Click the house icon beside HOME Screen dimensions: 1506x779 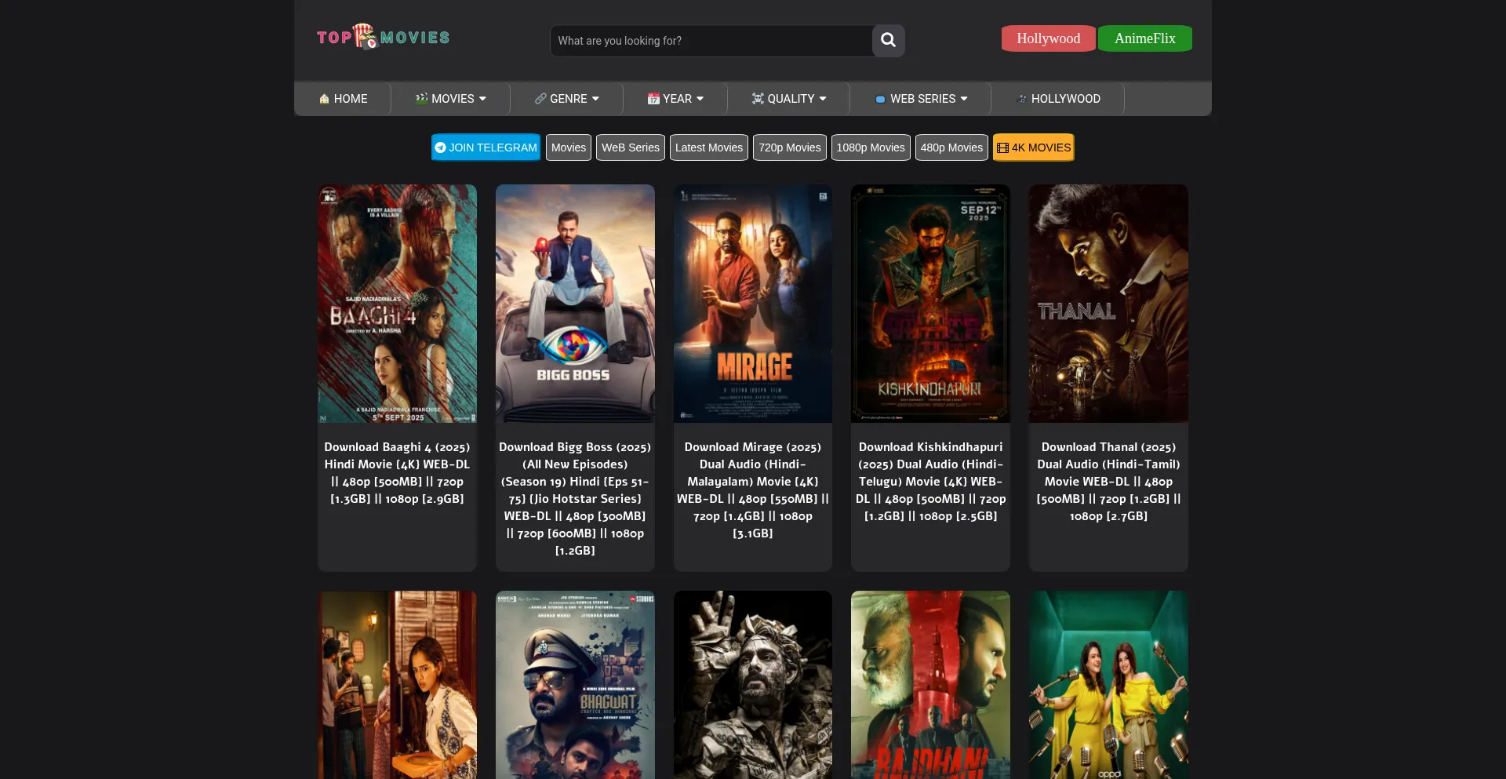pyautogui.click(x=324, y=99)
